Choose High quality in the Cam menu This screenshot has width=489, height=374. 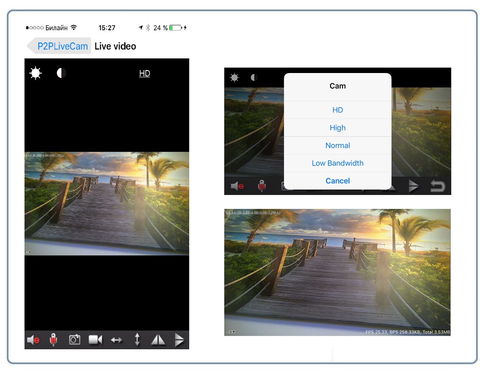coord(338,128)
